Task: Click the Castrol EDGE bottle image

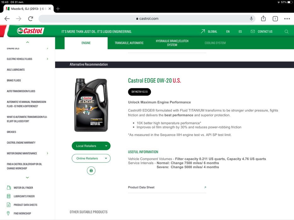Action: click(91, 105)
